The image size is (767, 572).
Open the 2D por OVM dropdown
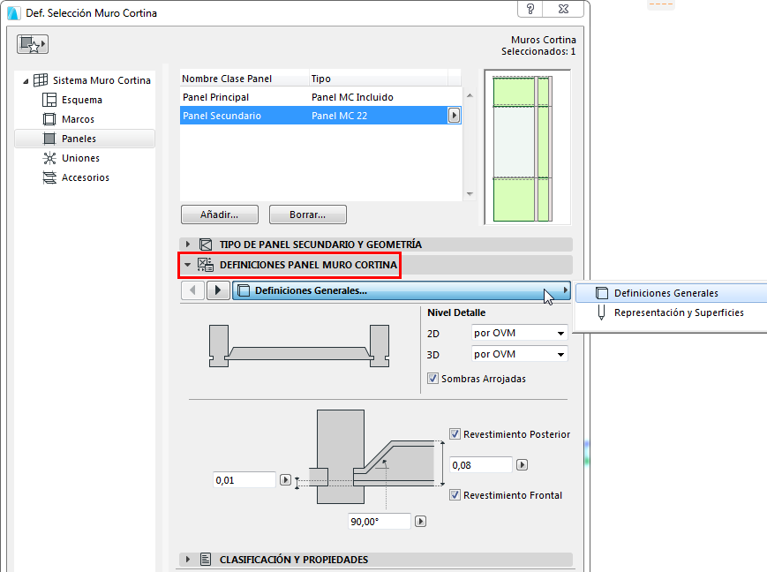pyautogui.click(x=519, y=333)
